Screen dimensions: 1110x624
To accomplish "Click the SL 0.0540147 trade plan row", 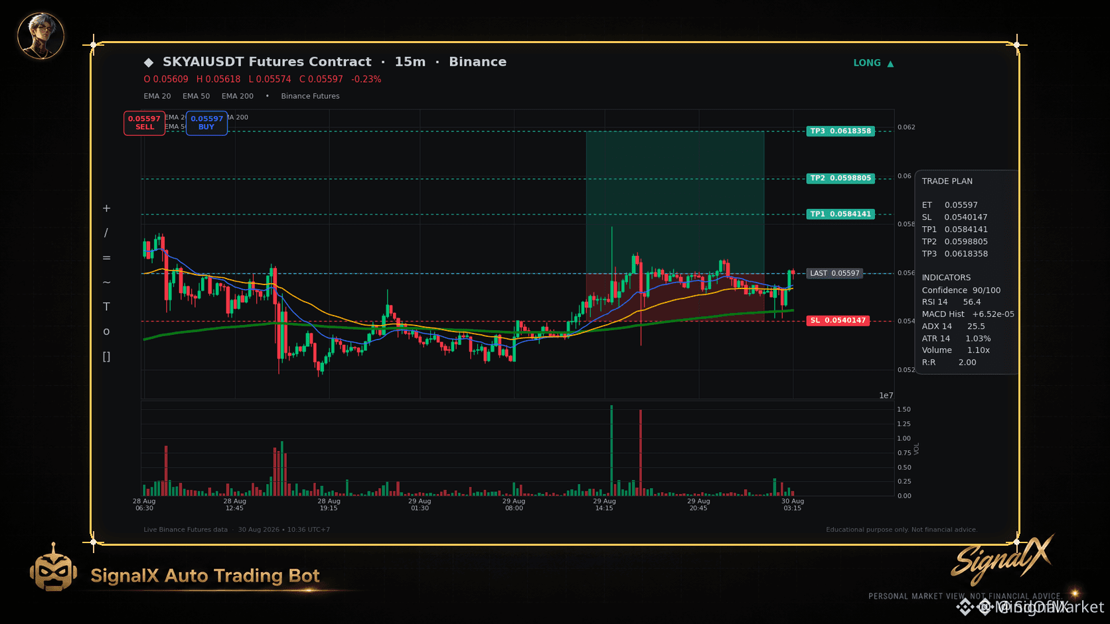I will [x=955, y=218].
